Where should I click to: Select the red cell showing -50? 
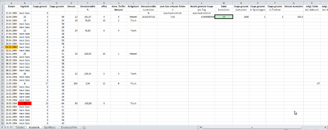[x=25, y=103]
